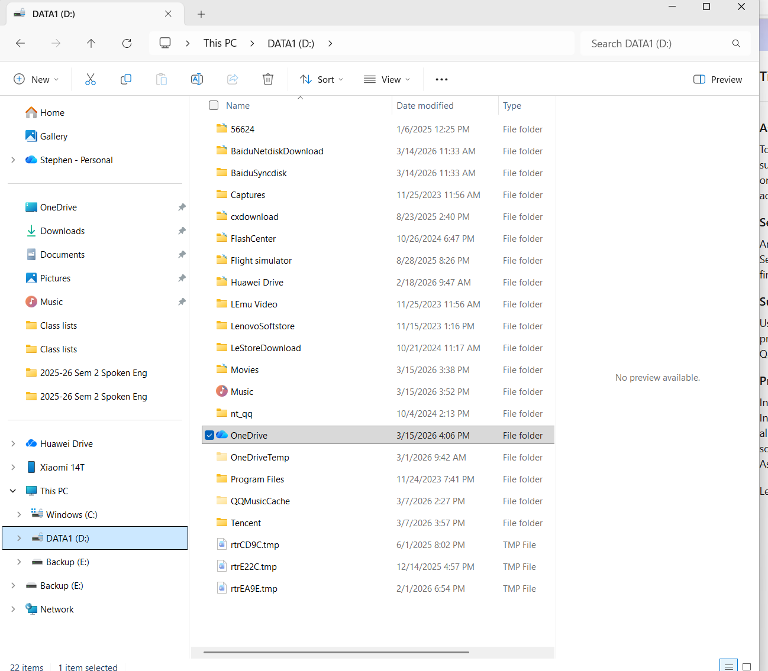Open the New item dropdown
Image resolution: width=768 pixels, height=671 pixels.
pos(36,79)
